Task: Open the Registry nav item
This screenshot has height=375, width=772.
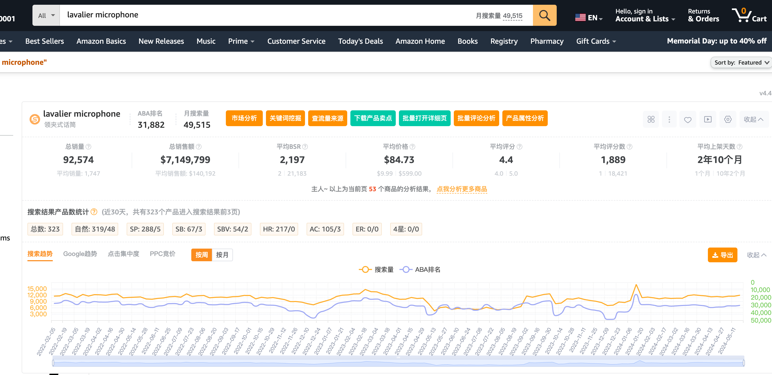Action: pos(504,41)
